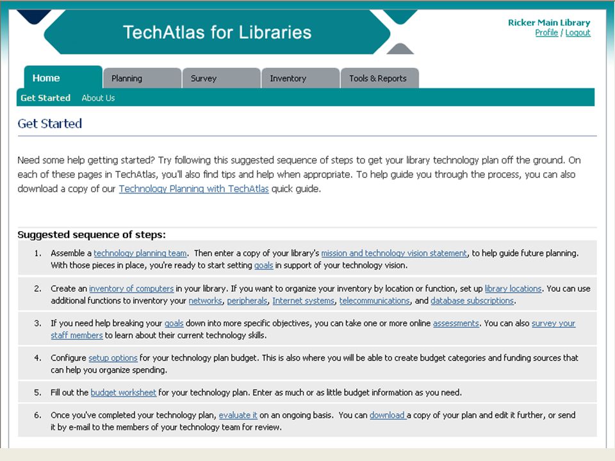Open the inventory of computers link
This screenshot has width=615, height=461.
point(131,289)
